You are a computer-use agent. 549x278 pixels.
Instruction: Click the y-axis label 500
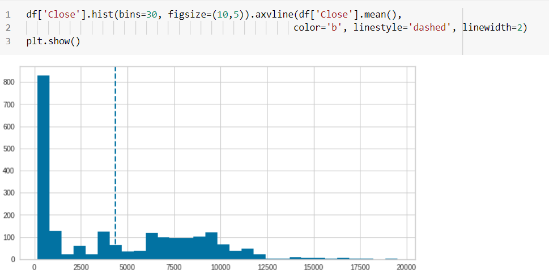(8, 149)
